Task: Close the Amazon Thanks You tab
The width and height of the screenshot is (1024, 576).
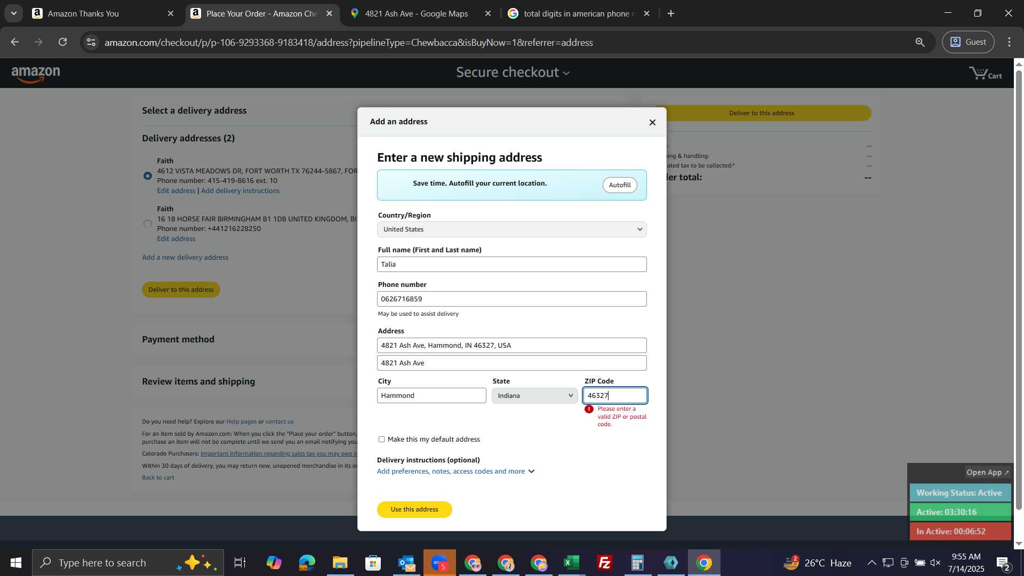Action: [x=171, y=13]
